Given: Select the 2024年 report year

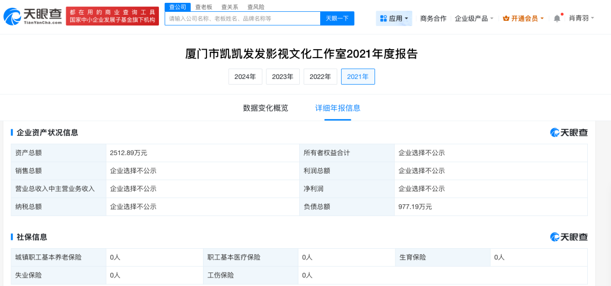Looking at the screenshot, I should 245,77.
